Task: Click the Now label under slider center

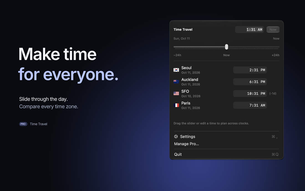Action: [x=227, y=55]
